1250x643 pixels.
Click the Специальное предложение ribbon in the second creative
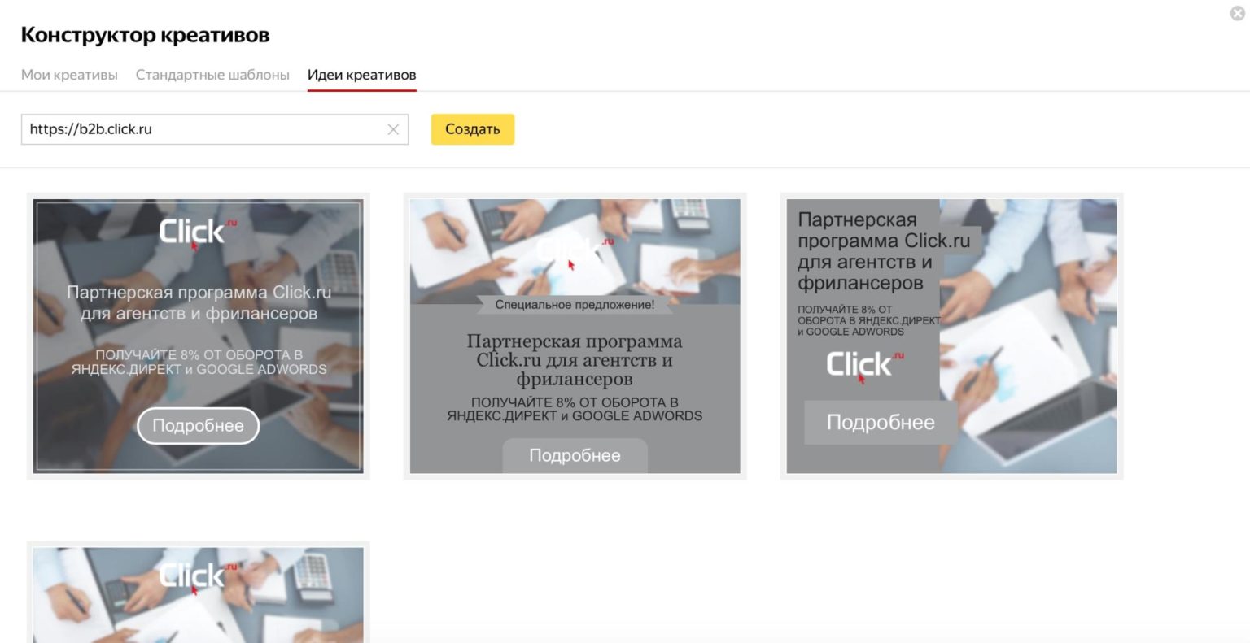575,305
